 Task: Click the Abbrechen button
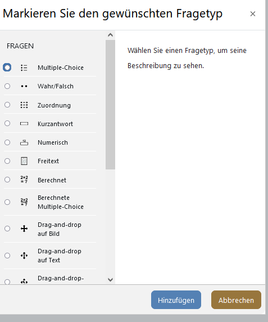pyautogui.click(x=236, y=300)
